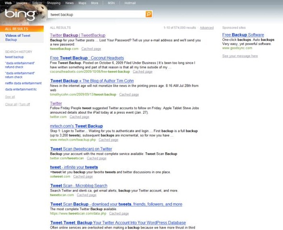Open Tweet Tweet Backup WordPress Database result
This screenshot has width=283, height=230.
click(x=118, y=222)
